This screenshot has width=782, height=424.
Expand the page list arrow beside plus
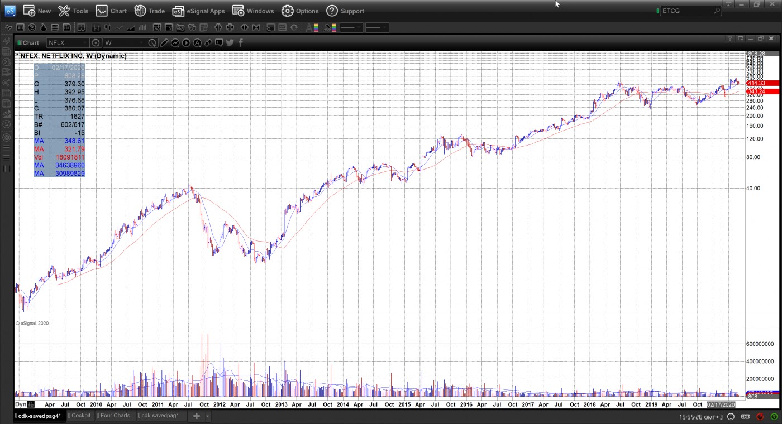tap(208, 416)
